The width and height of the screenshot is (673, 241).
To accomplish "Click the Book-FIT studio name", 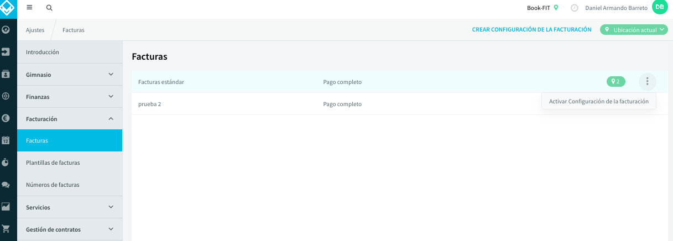I will [539, 8].
